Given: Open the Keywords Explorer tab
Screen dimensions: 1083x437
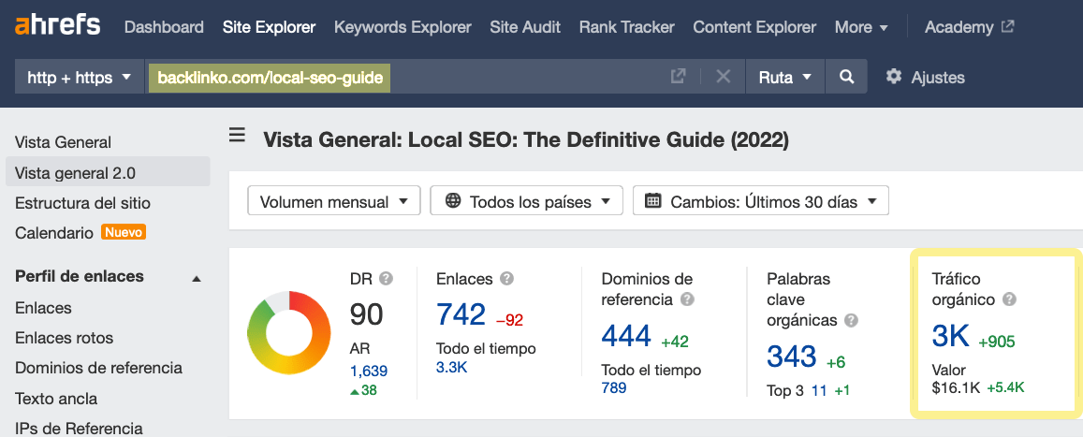Looking at the screenshot, I should 402,27.
